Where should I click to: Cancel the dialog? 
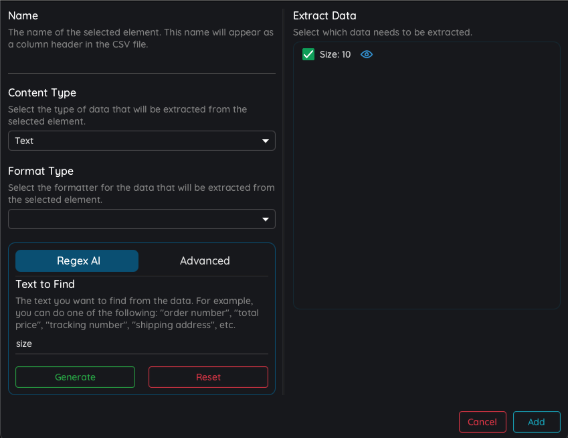tap(482, 422)
